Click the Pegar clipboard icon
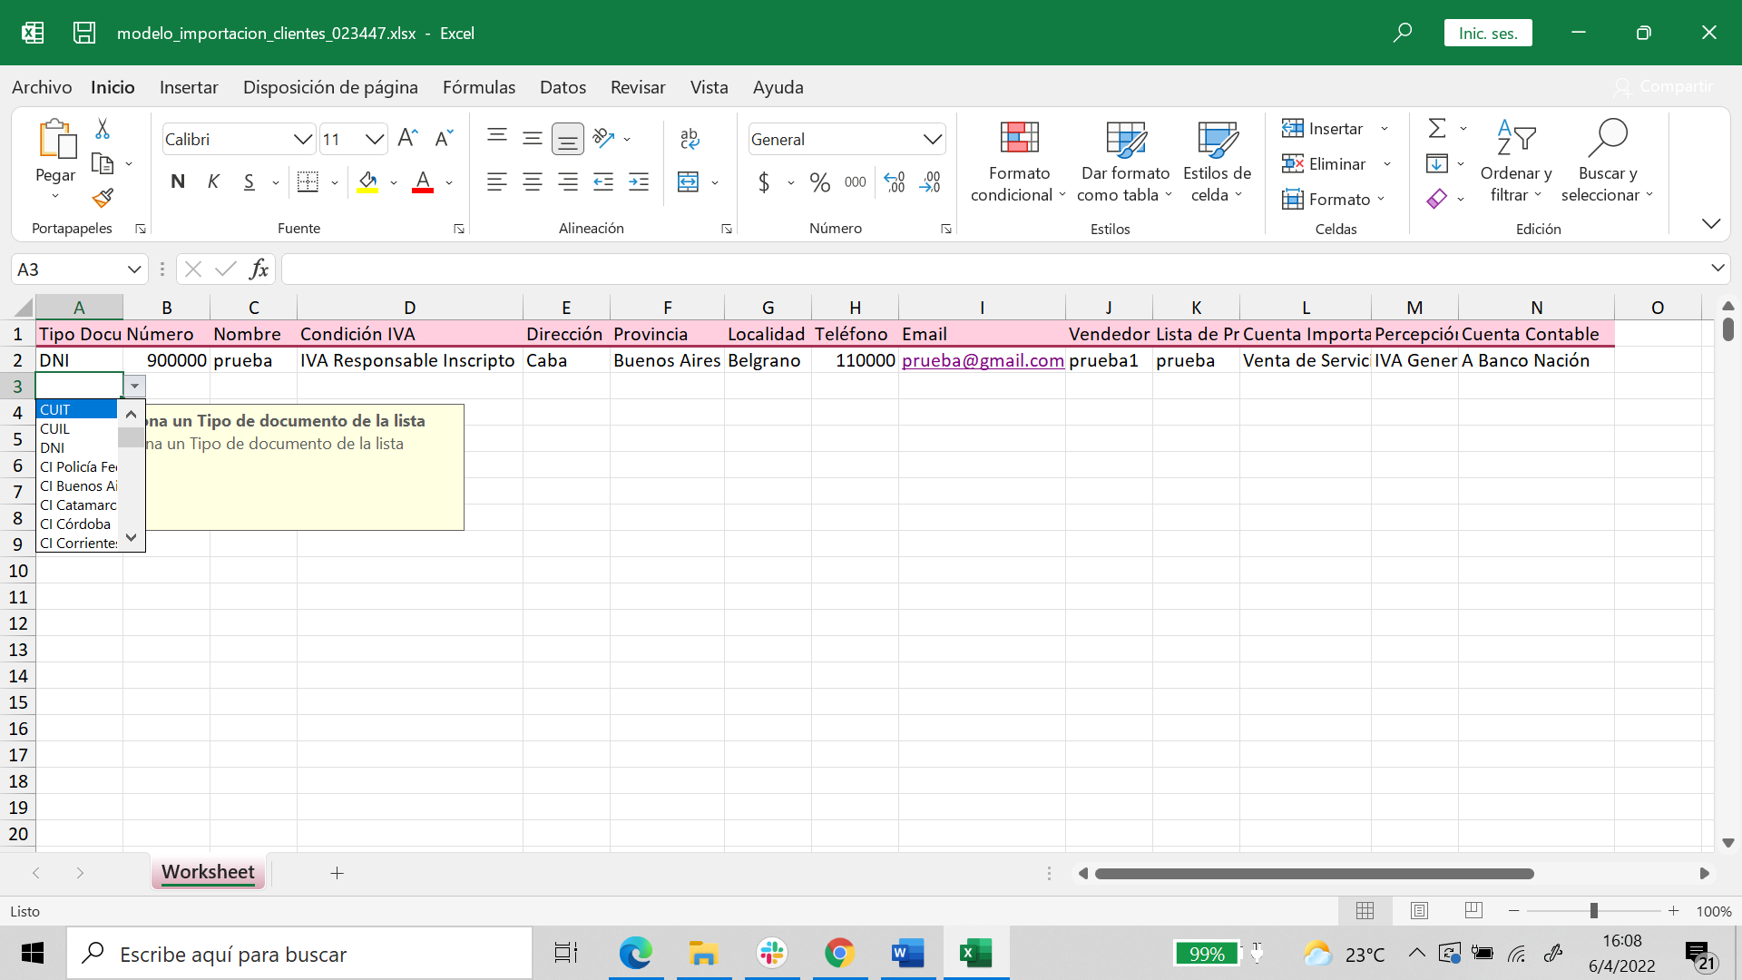This screenshot has height=980, width=1742. click(56, 139)
